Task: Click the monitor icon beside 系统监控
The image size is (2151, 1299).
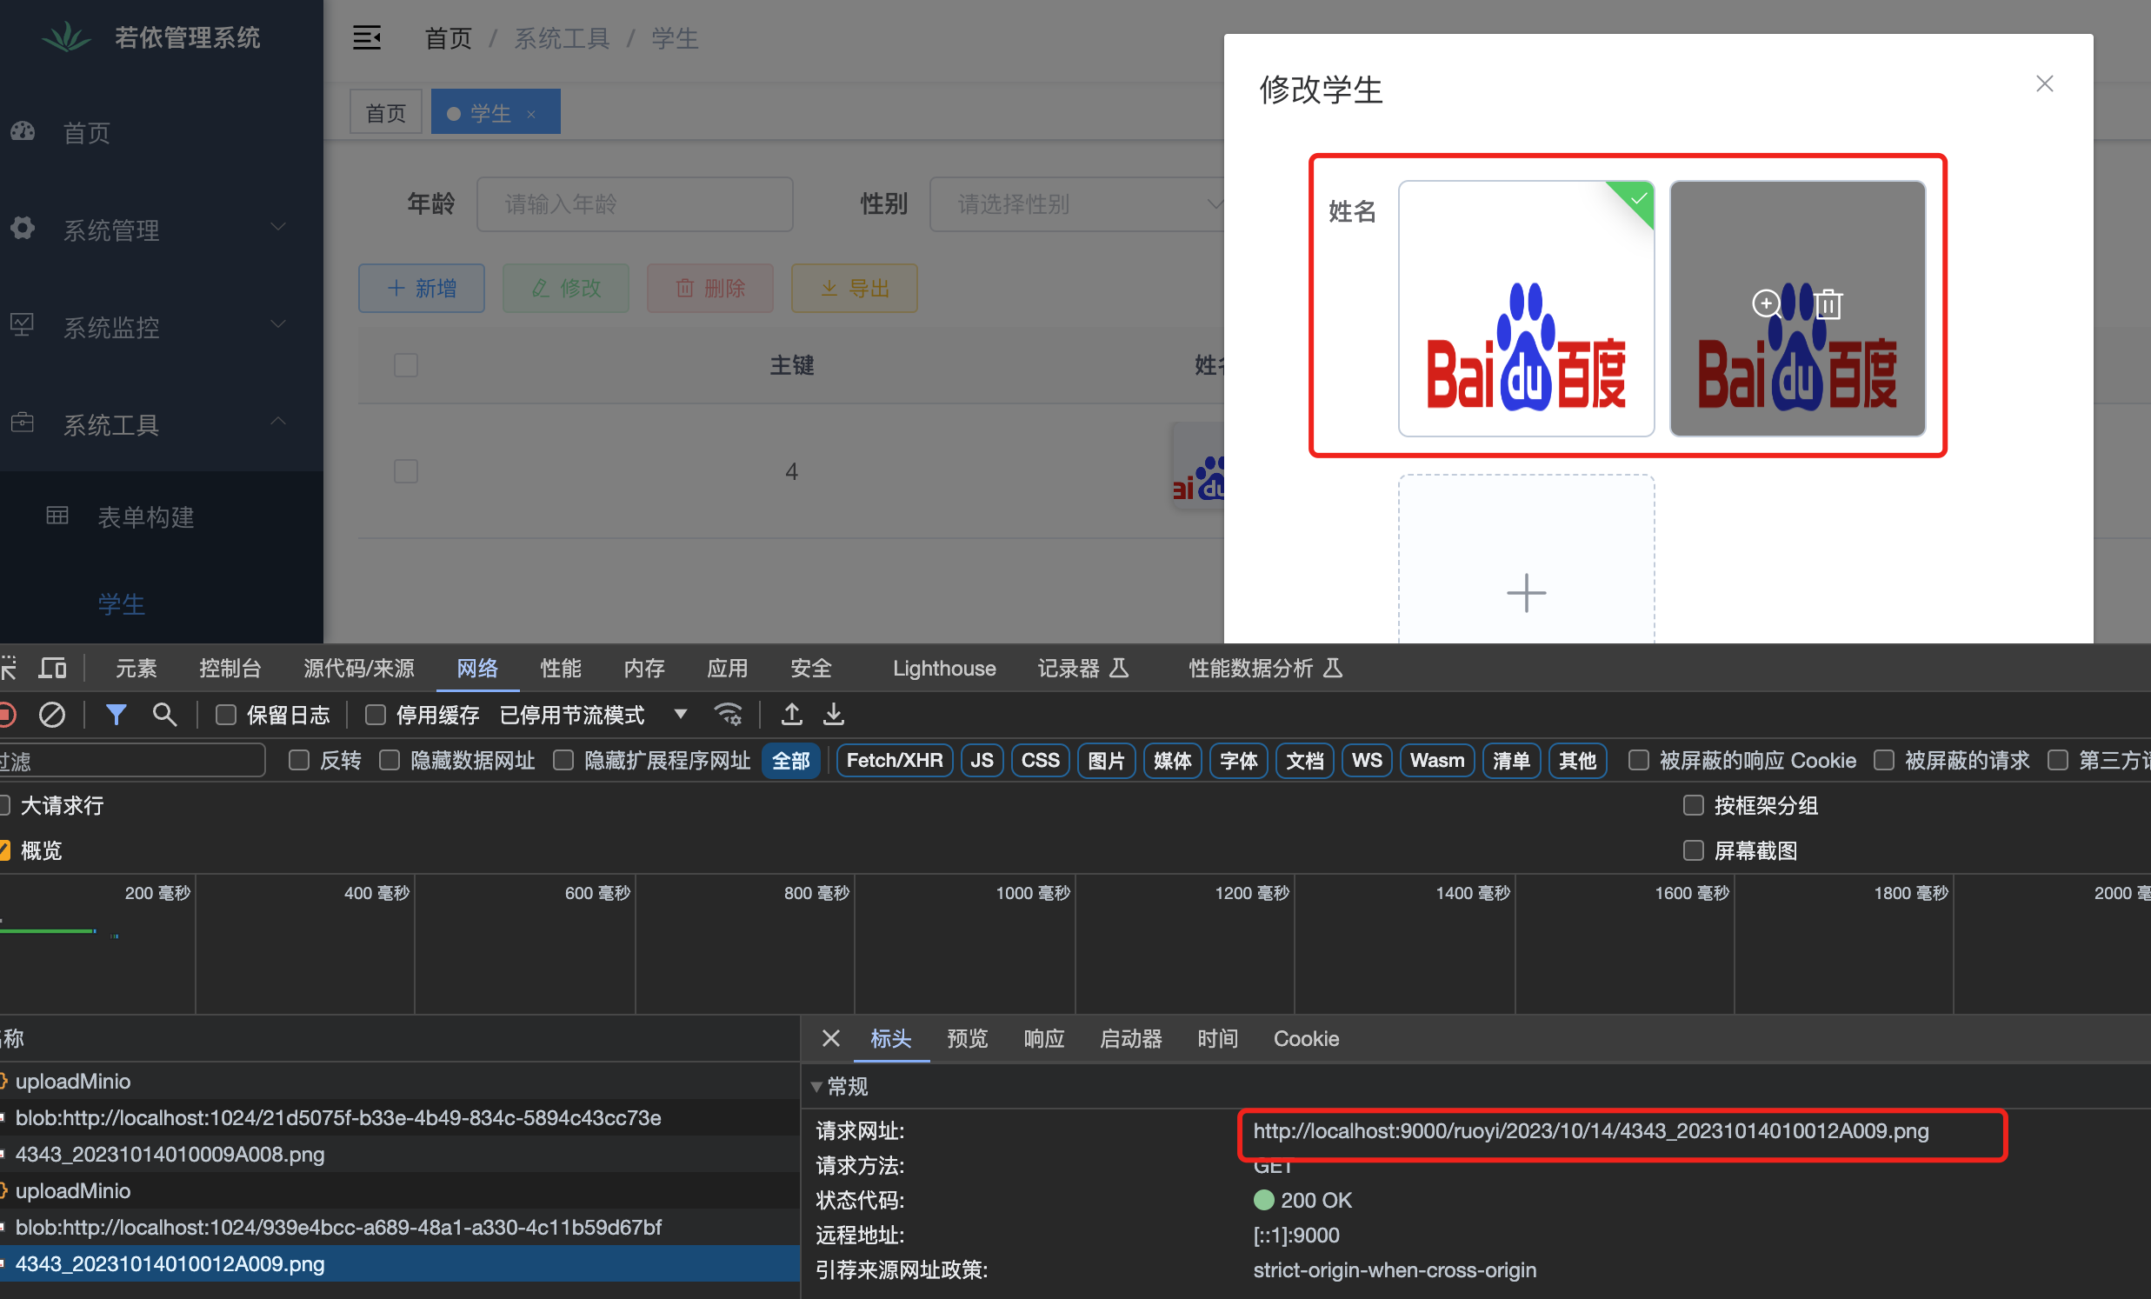Action: click(x=23, y=326)
